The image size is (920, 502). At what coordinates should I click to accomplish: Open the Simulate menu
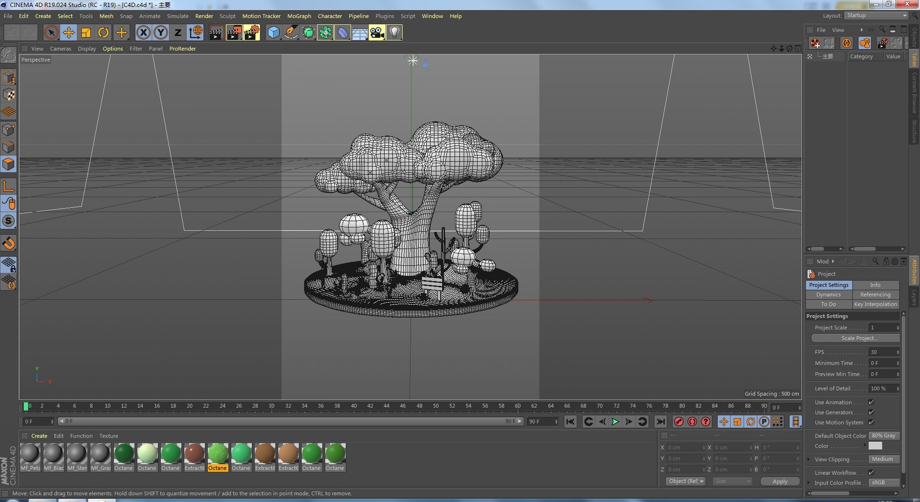point(178,16)
